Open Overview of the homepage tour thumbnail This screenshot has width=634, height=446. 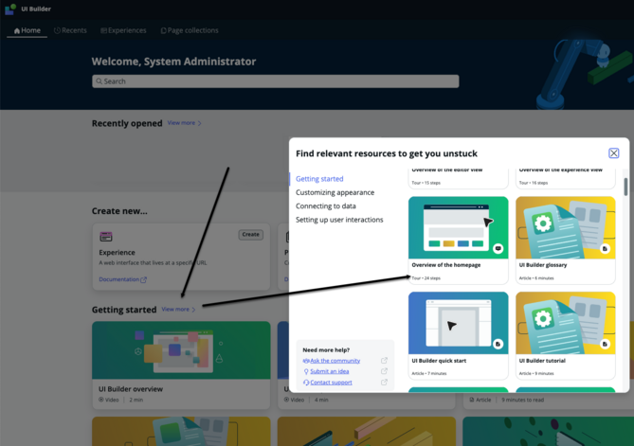458,227
